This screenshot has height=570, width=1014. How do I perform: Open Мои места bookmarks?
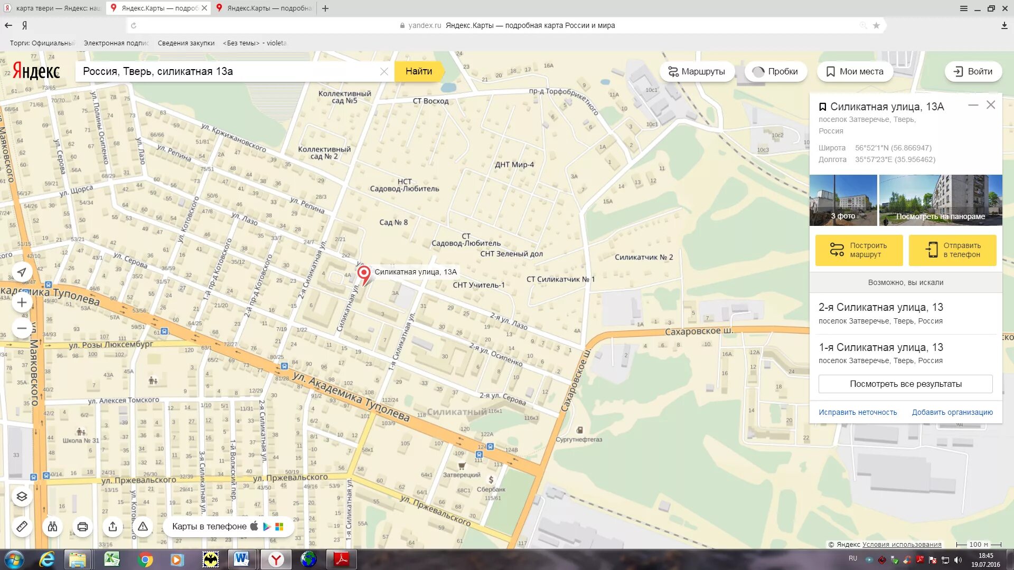(855, 72)
